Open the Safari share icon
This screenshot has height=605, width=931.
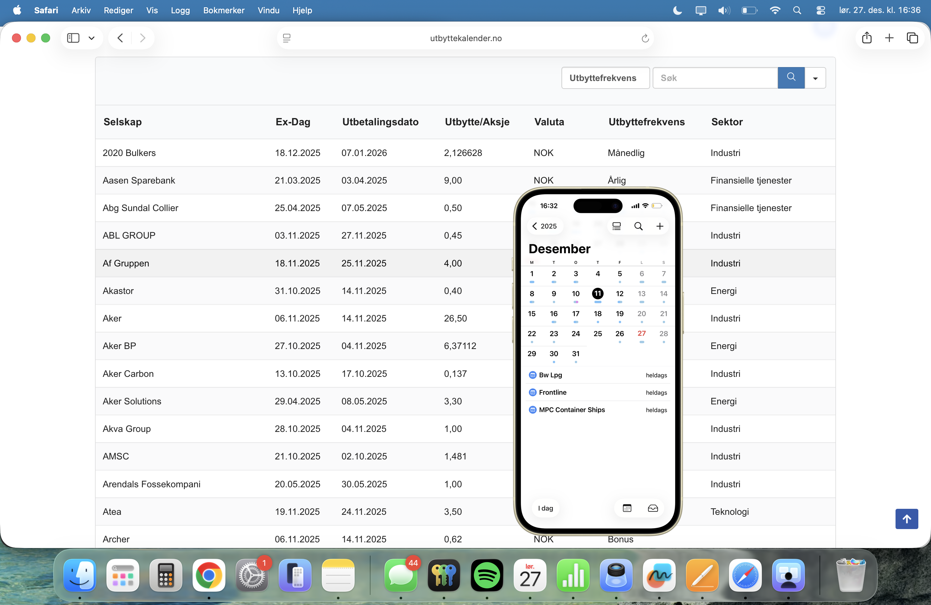[866, 38]
